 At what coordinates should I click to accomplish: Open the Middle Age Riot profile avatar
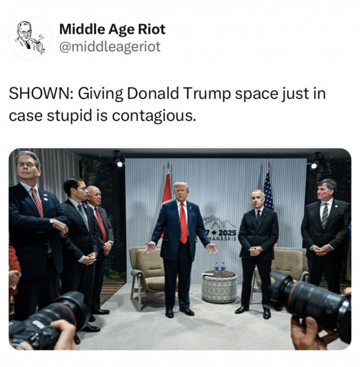[x=30, y=37]
